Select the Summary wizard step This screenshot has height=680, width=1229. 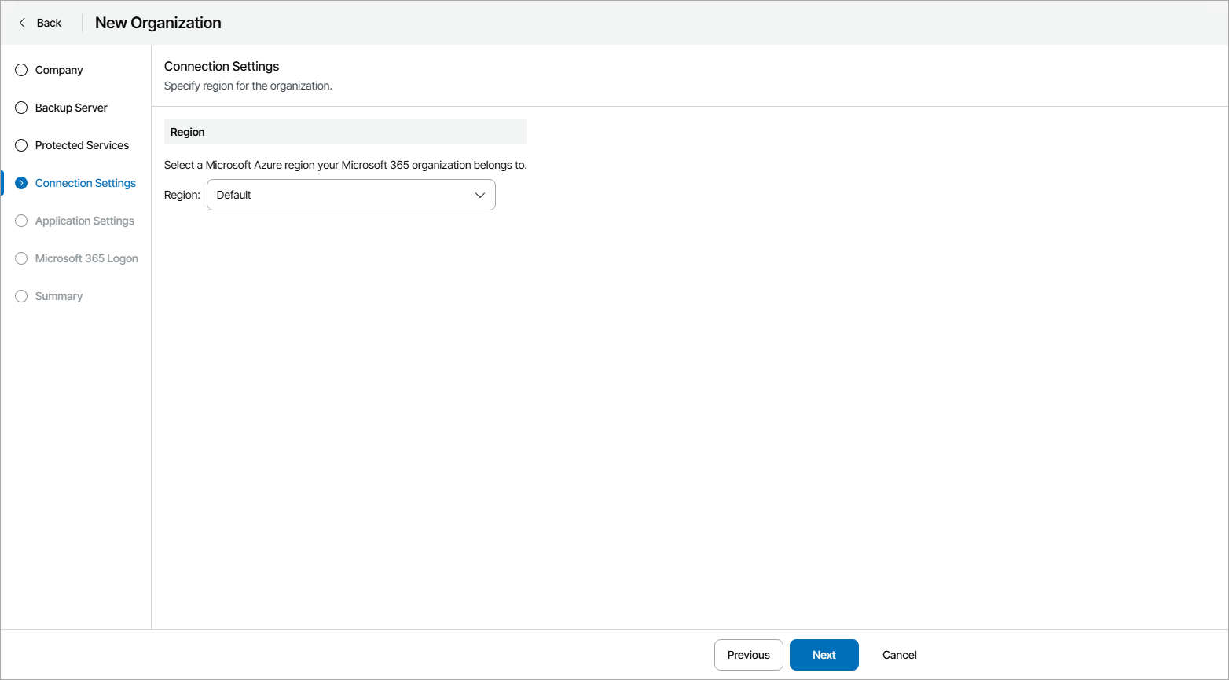(58, 296)
